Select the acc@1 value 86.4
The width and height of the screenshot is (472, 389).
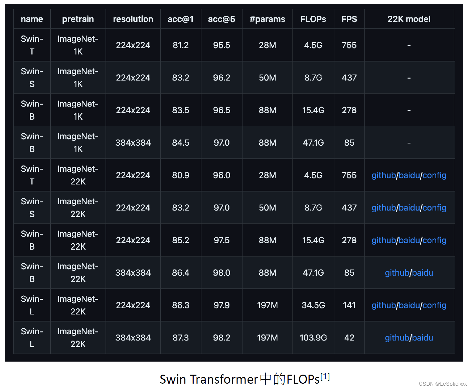tap(181, 273)
